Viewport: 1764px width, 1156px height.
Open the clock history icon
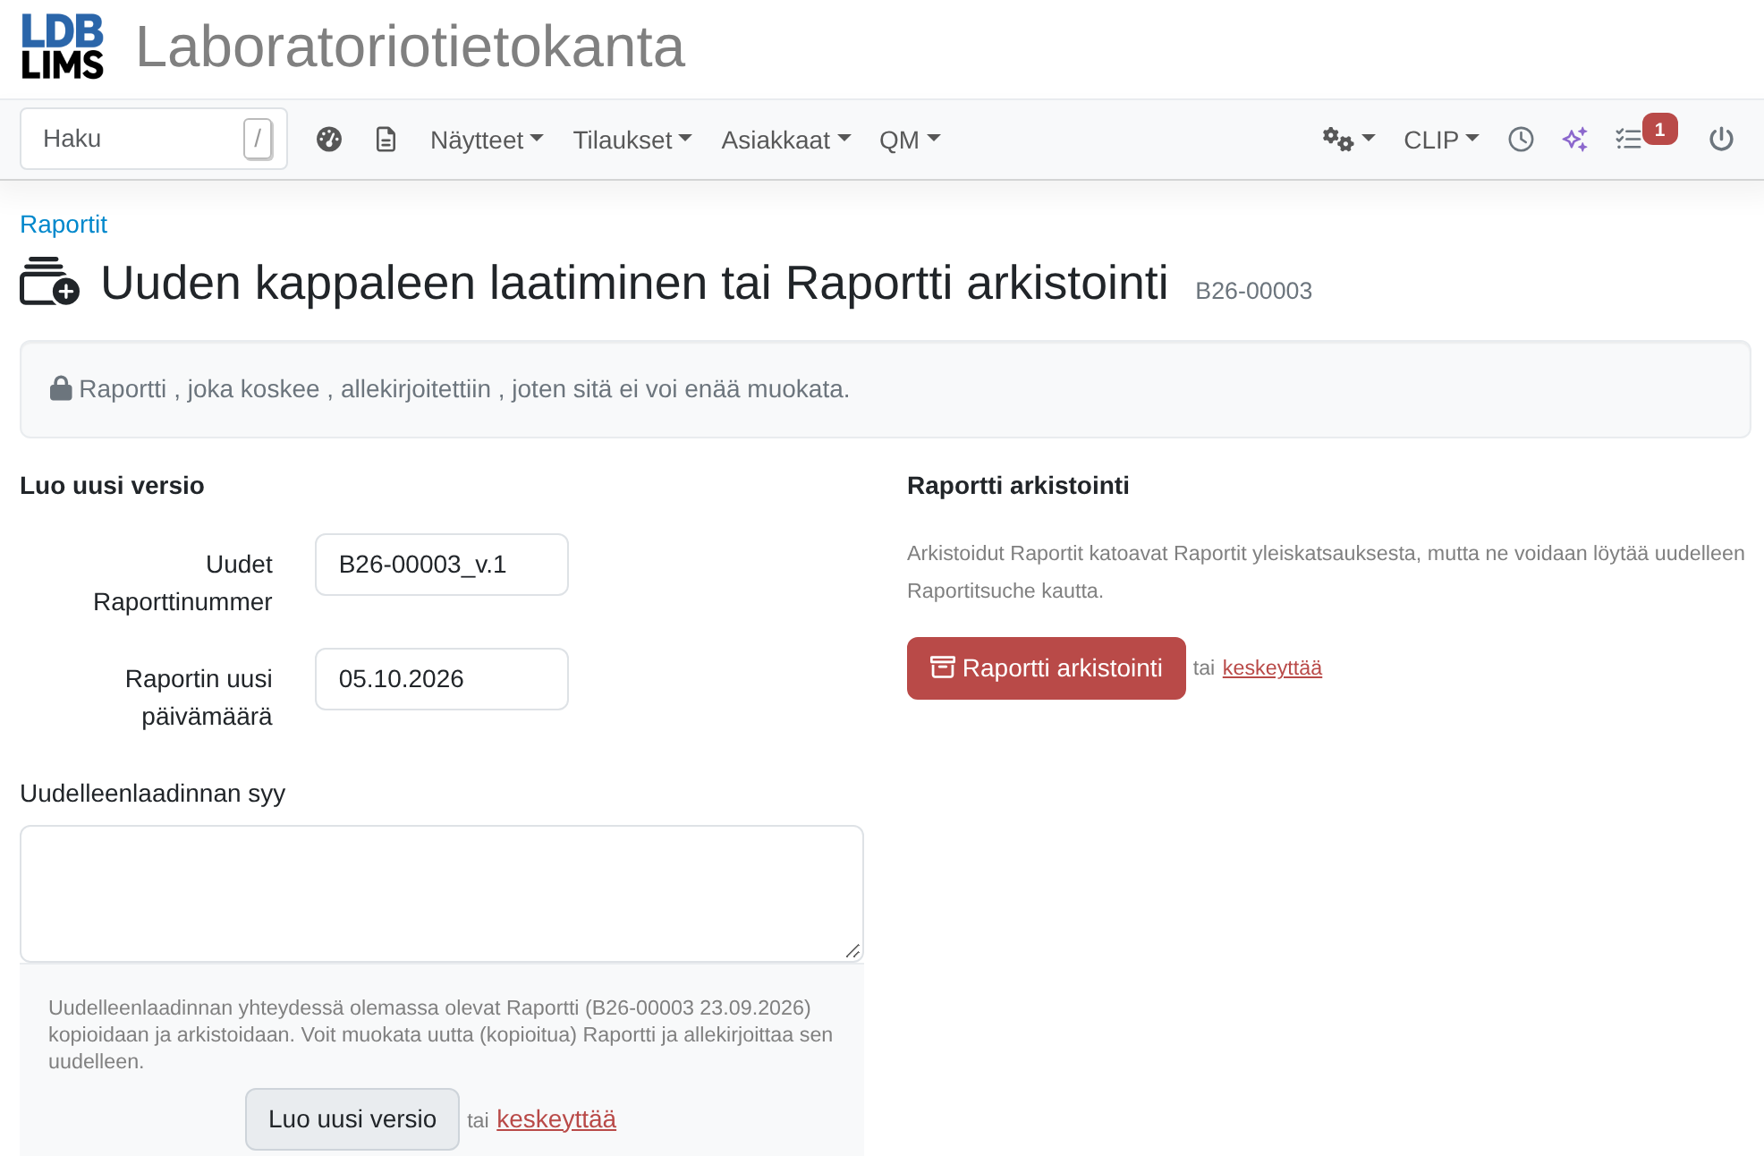[1521, 140]
